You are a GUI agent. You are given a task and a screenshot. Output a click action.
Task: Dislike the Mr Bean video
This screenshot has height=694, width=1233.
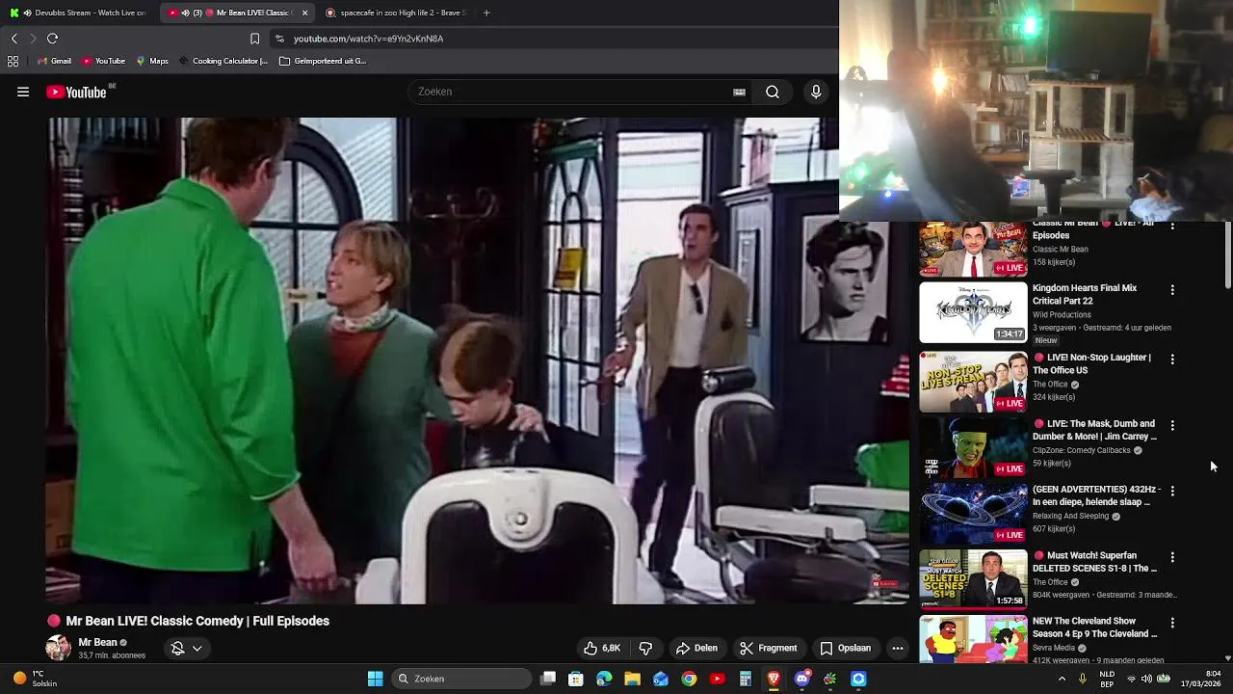[645, 649]
